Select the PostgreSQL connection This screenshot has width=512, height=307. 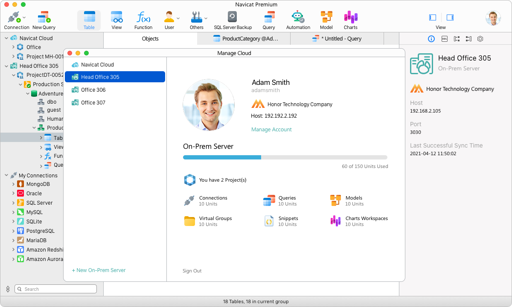pyautogui.click(x=40, y=231)
